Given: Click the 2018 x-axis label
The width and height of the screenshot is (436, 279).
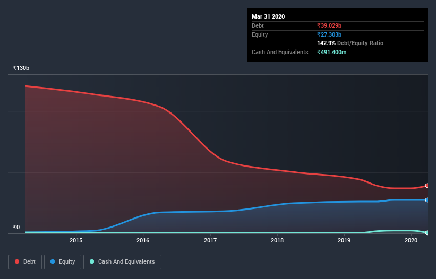Looking at the screenshot, I should 277,240.
